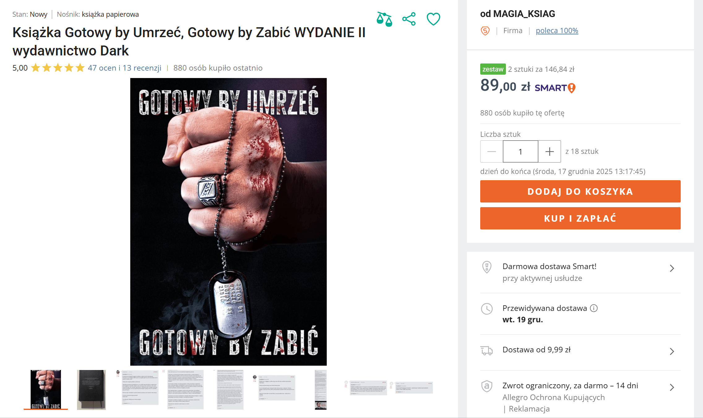The width and height of the screenshot is (703, 418).
Task: Click the Allegro protection shield icon
Action: pos(487,386)
